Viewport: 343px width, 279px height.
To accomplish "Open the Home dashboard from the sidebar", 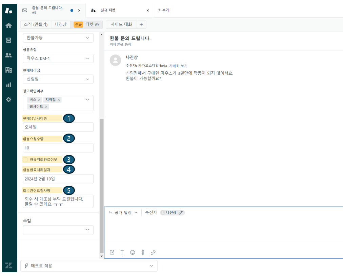I will 9,25.
